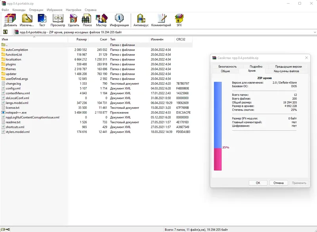The image size is (317, 232).
Task: Show archive Информация icon
Action: (x=119, y=19)
